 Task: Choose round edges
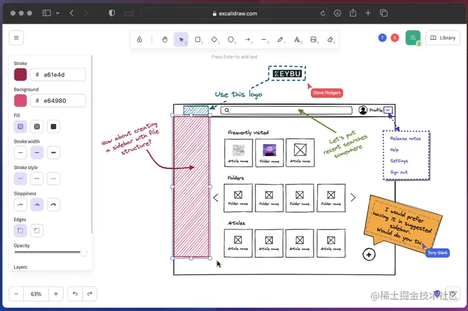pyautogui.click(x=37, y=231)
